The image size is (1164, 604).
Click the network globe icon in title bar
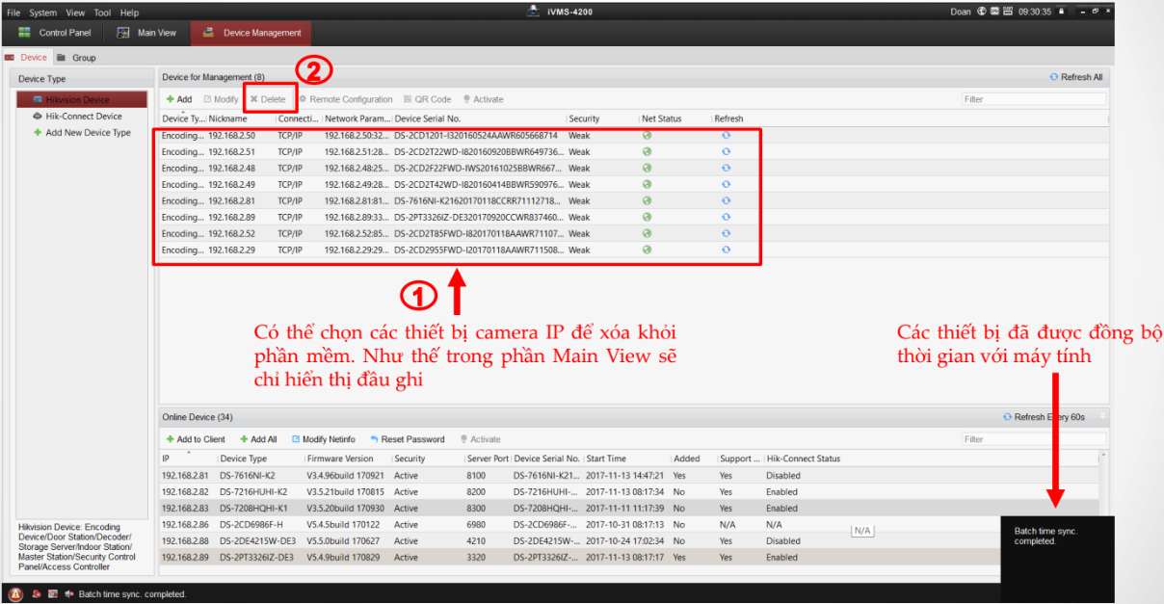(981, 12)
